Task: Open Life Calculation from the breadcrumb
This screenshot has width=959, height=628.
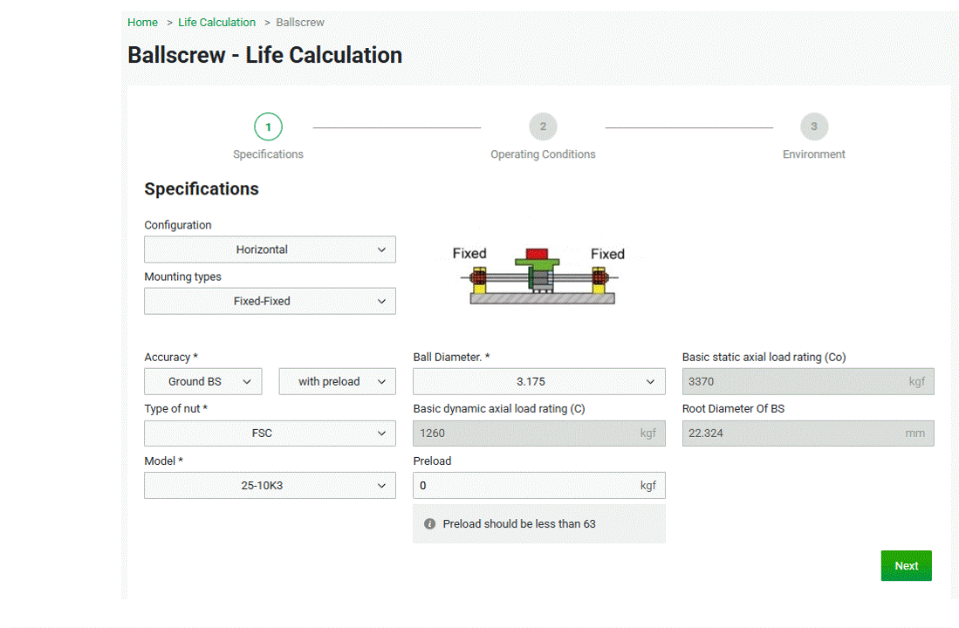Action: pyautogui.click(x=216, y=22)
